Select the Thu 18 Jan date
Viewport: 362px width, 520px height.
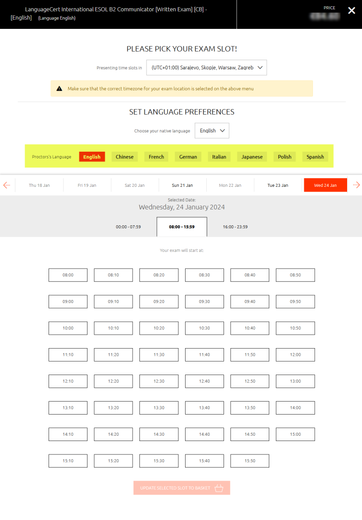[39, 185]
